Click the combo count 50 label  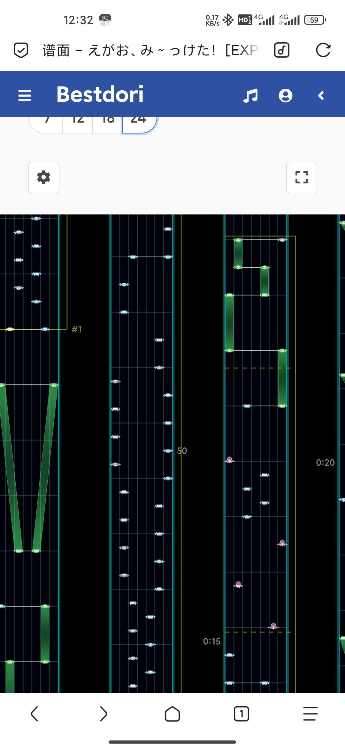[x=182, y=451]
